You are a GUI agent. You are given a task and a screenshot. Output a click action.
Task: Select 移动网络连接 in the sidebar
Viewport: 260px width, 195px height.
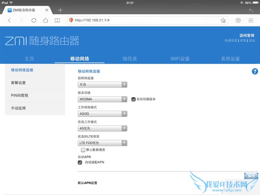click(x=35, y=70)
